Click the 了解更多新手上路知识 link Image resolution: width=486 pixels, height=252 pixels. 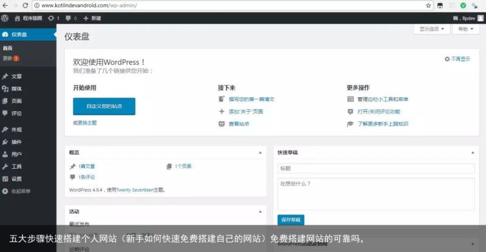(x=383, y=124)
